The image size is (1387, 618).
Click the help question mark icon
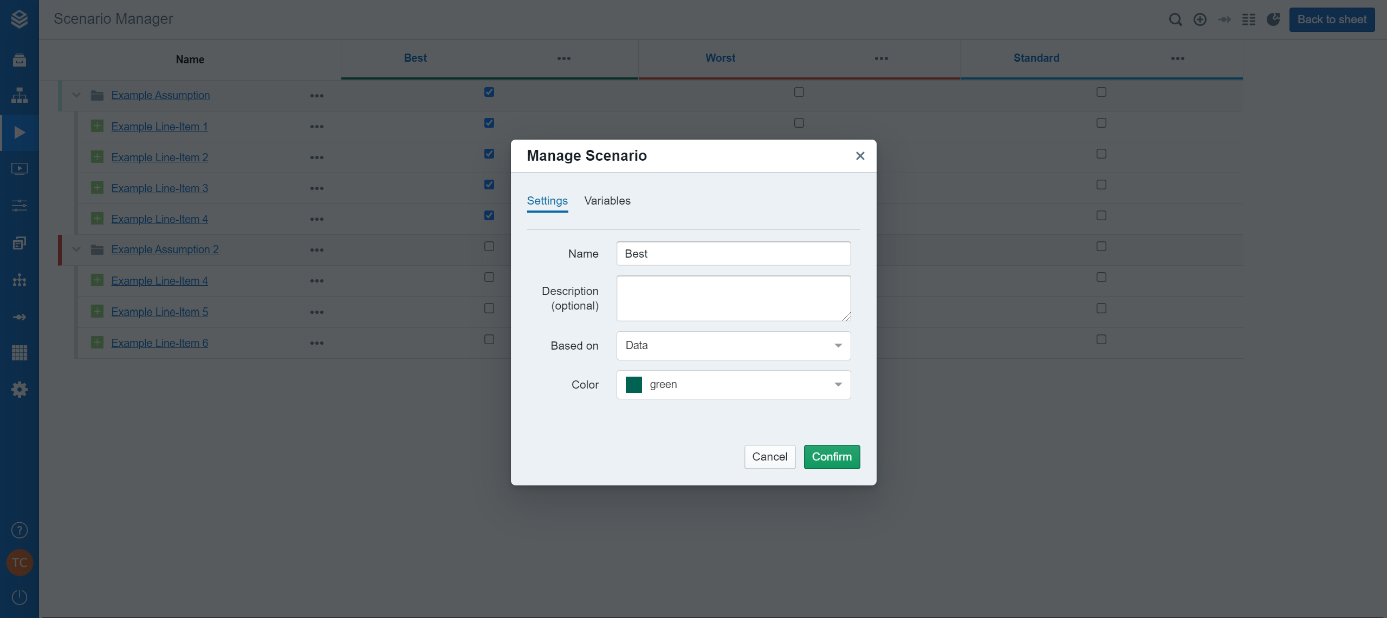click(20, 530)
